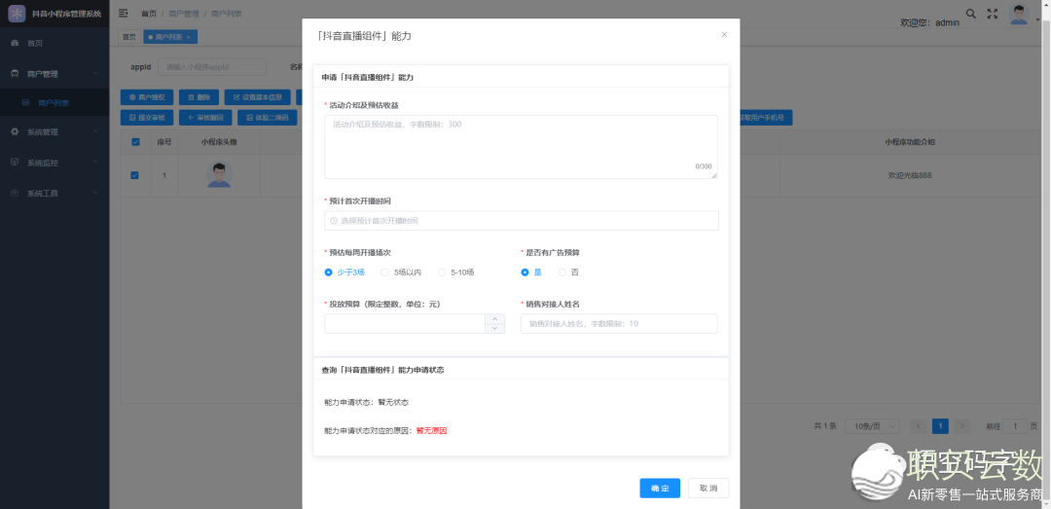Image resolution: width=1051 pixels, height=509 pixels.
Task: Click the clock icon in 预计首次开播时间 field
Action: [x=334, y=221]
